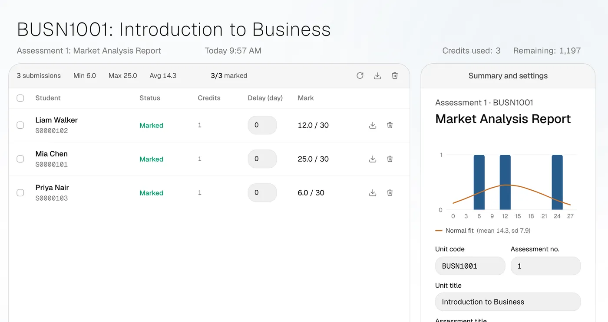
Task: Focus the Assessment no. field
Action: pos(545,266)
